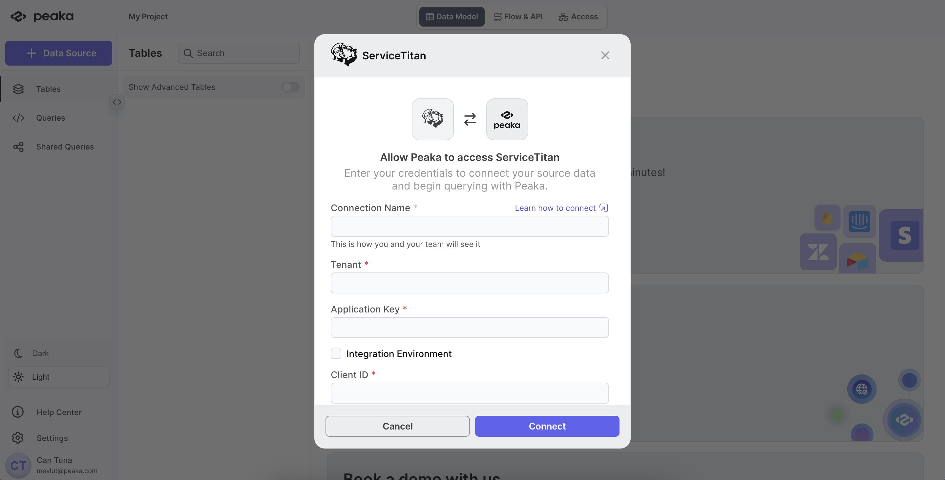Close the ServiceTitan dialog

click(605, 55)
